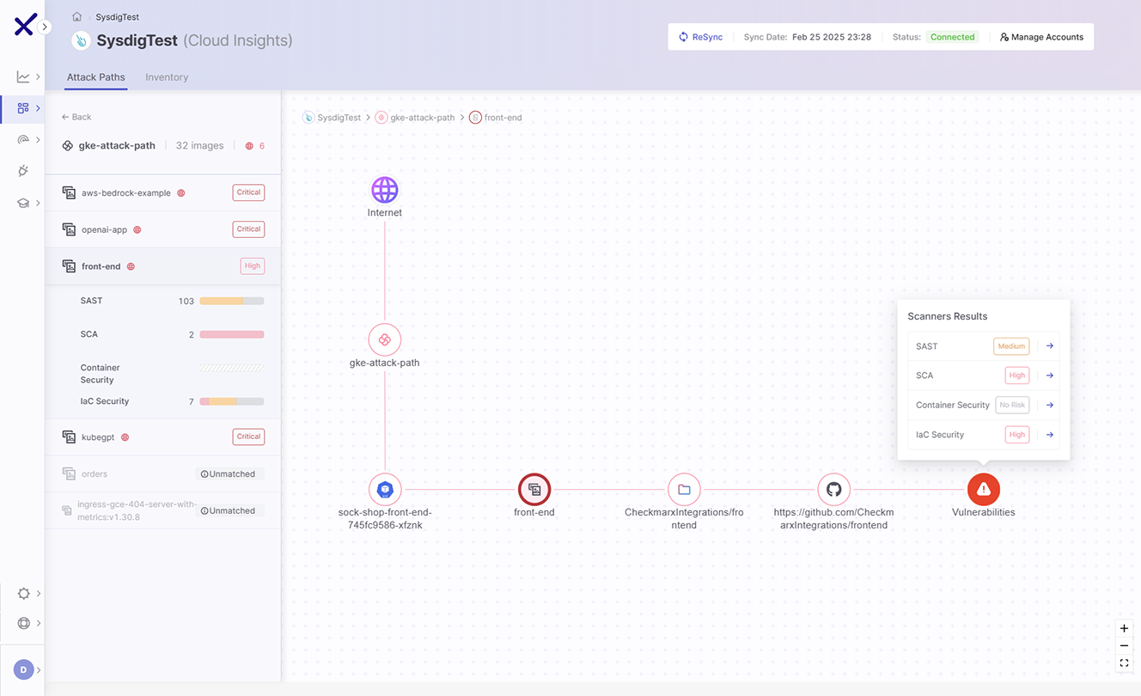Click the IaC Security severity bar
This screenshot has height=696, width=1141.
click(x=232, y=401)
